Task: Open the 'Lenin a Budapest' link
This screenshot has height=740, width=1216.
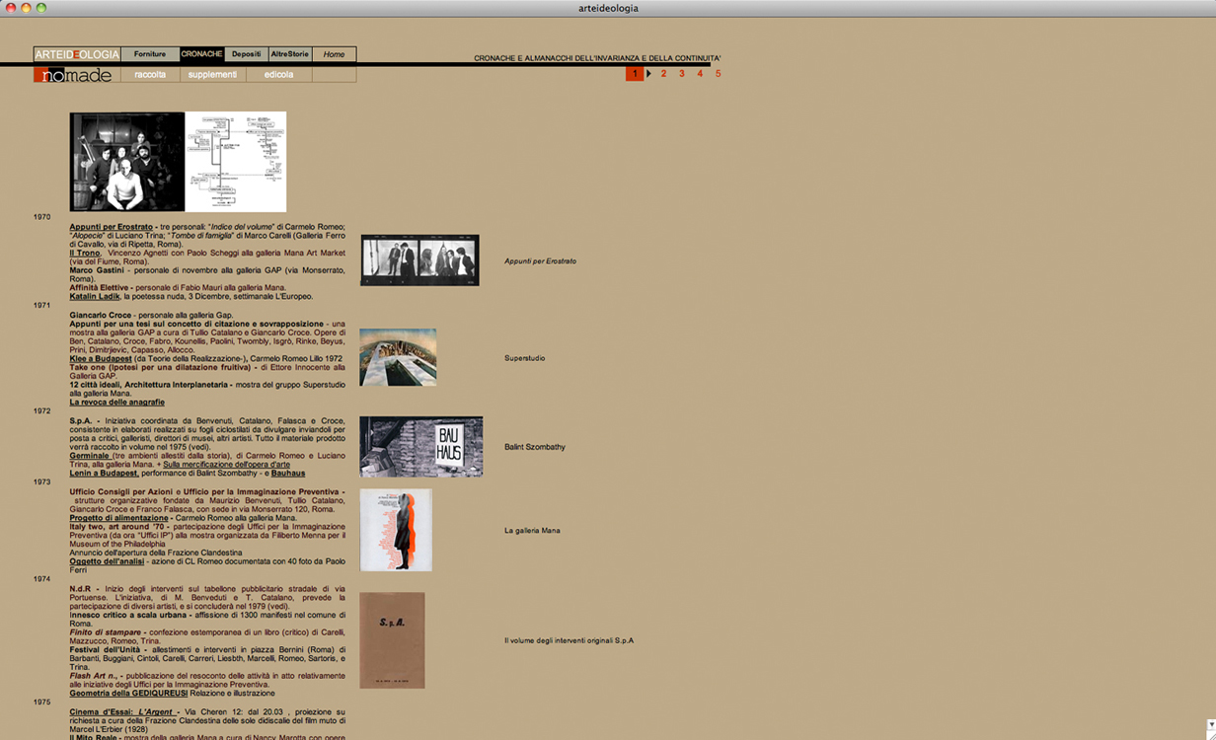Action: tap(104, 474)
